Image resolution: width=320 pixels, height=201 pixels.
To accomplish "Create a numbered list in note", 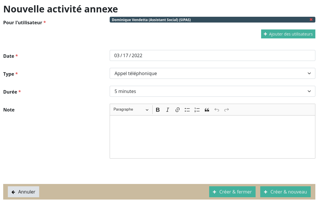I will pyautogui.click(x=197, y=110).
